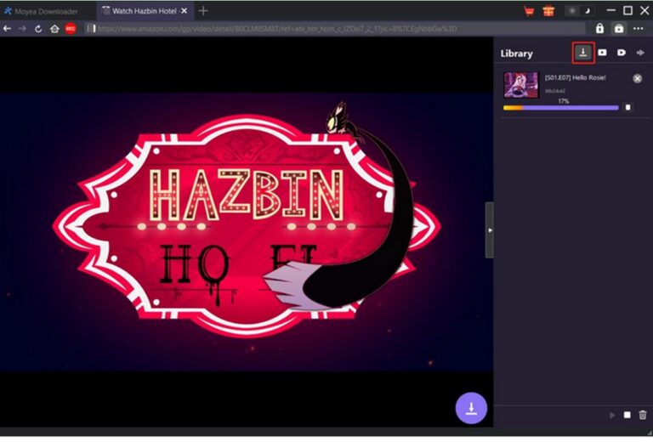Open the home page

[54, 29]
